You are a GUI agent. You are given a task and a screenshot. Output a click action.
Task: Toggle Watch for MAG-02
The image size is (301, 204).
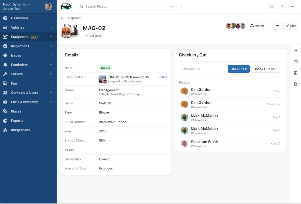point(257,26)
